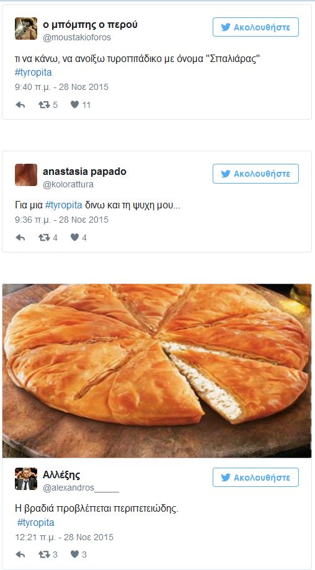This screenshot has height=570, width=315.
Task: Open anastasia papado's avatar picture
Action: point(26,175)
